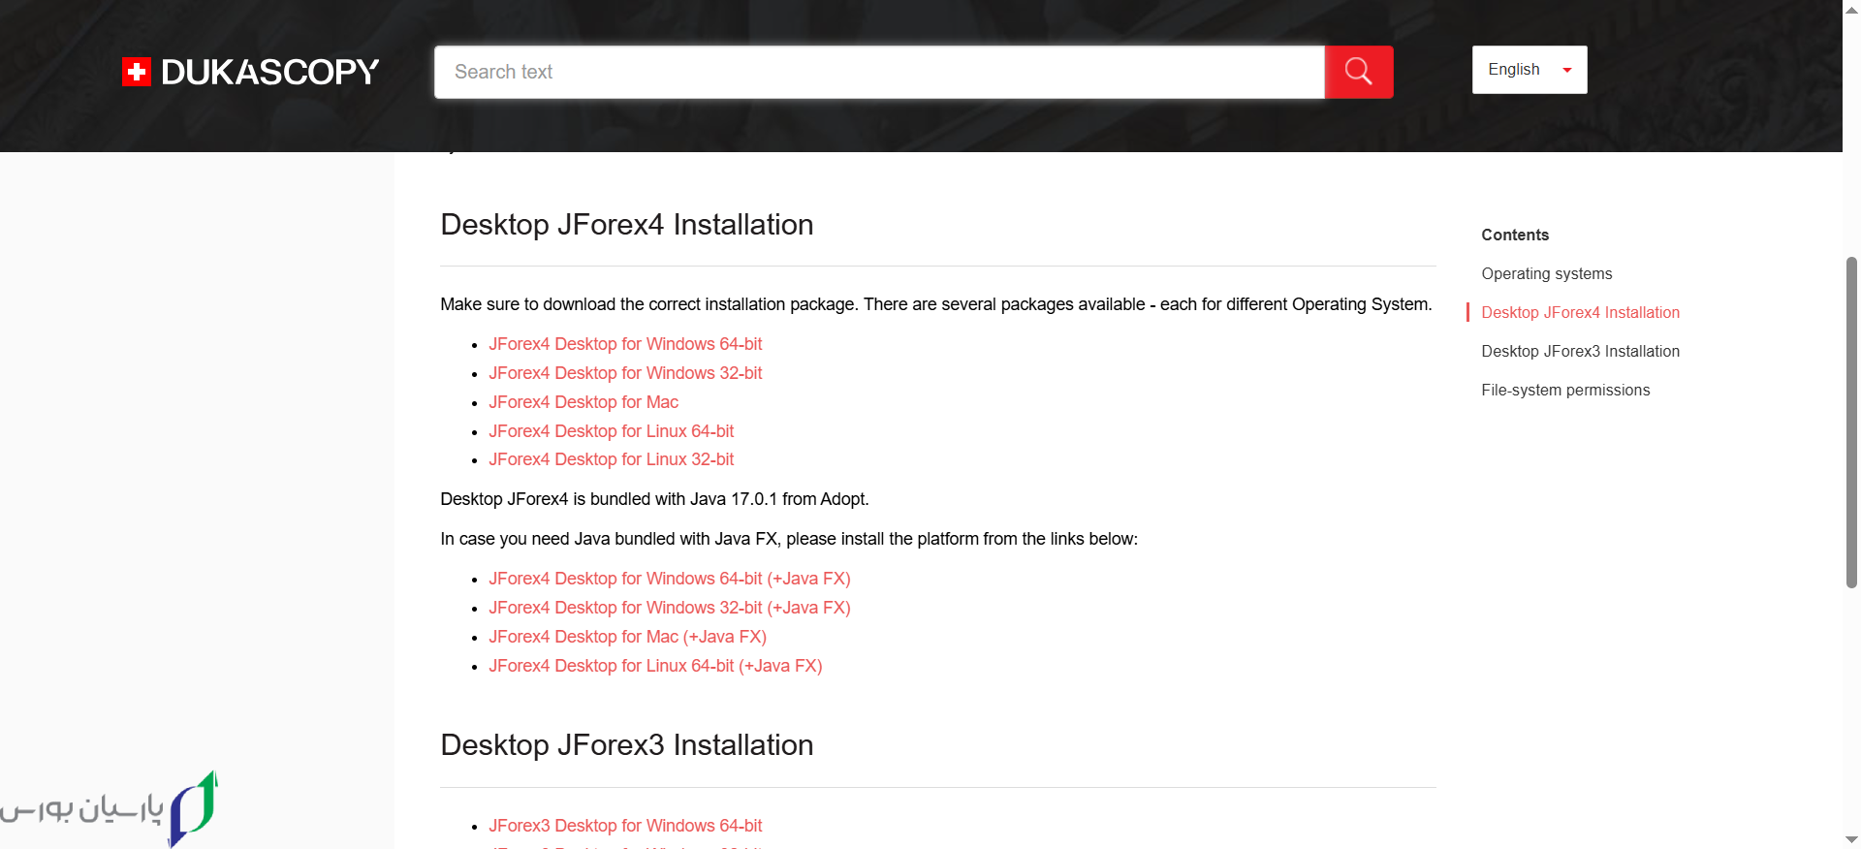Click the Desktop JForex3 Installation heading
This screenshot has height=849, width=1861.
point(627,745)
